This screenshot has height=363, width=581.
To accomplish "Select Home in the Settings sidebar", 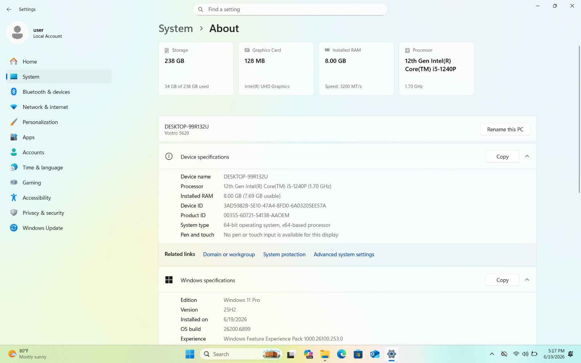I will [x=59, y=62].
